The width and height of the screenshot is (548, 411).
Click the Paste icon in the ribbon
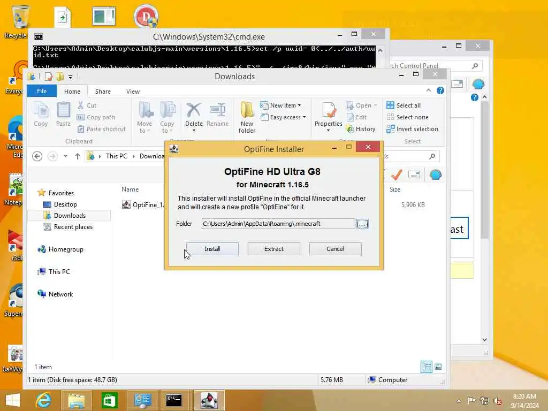click(63, 114)
